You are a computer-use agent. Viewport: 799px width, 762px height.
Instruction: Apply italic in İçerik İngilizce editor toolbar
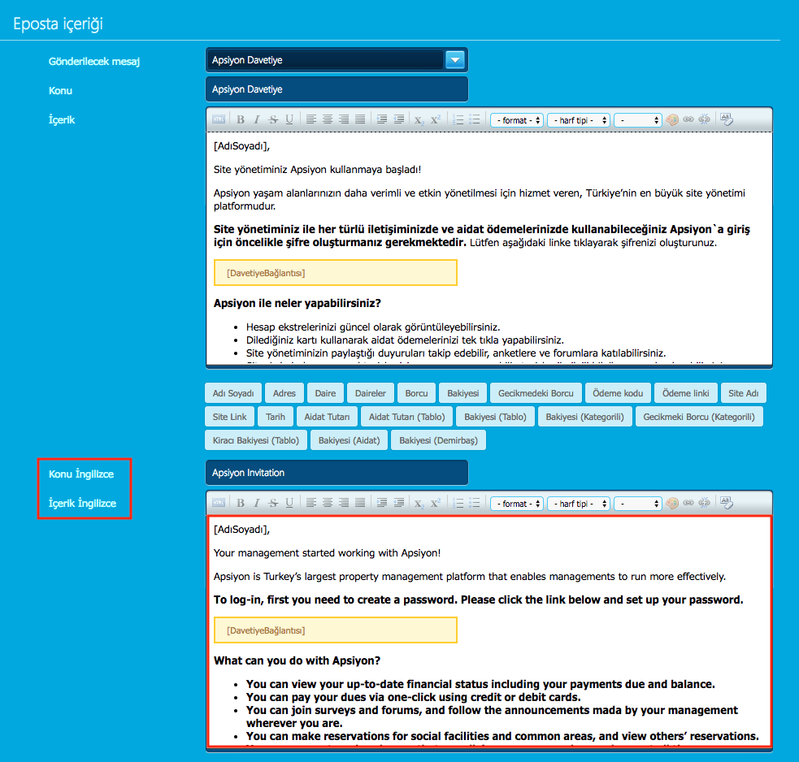point(257,503)
